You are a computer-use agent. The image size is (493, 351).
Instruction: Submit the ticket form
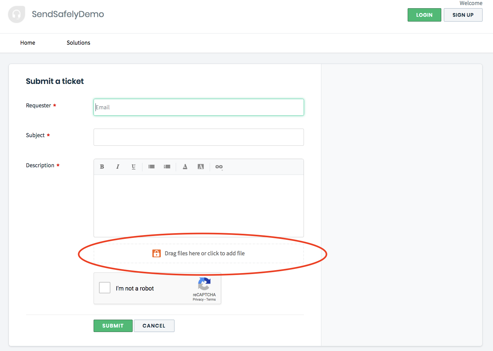pyautogui.click(x=113, y=326)
